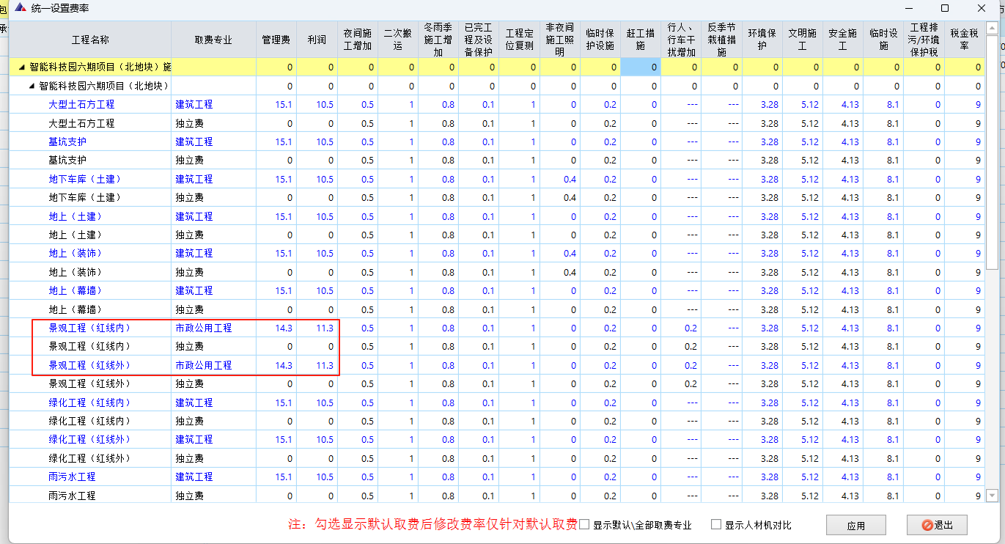Select the blue 地下车库（土建） row
Screen dimensions: 1005x544
pos(85,179)
